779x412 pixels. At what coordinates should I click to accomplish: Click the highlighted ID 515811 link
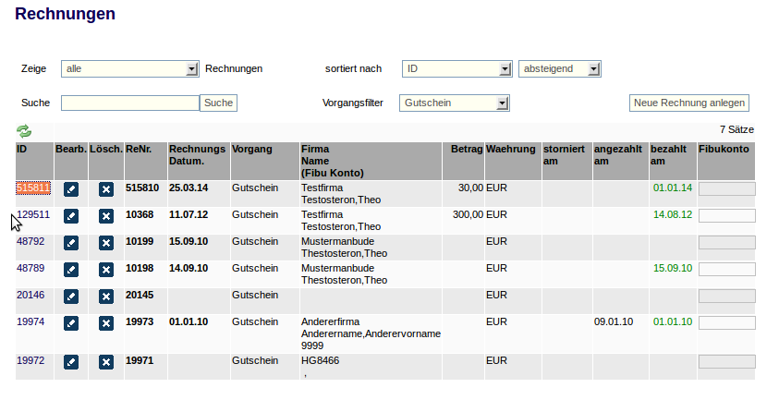pyautogui.click(x=33, y=188)
